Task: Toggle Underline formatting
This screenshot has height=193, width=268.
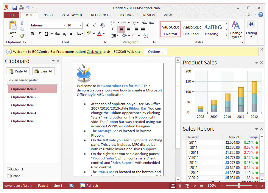Action: coord(46,34)
